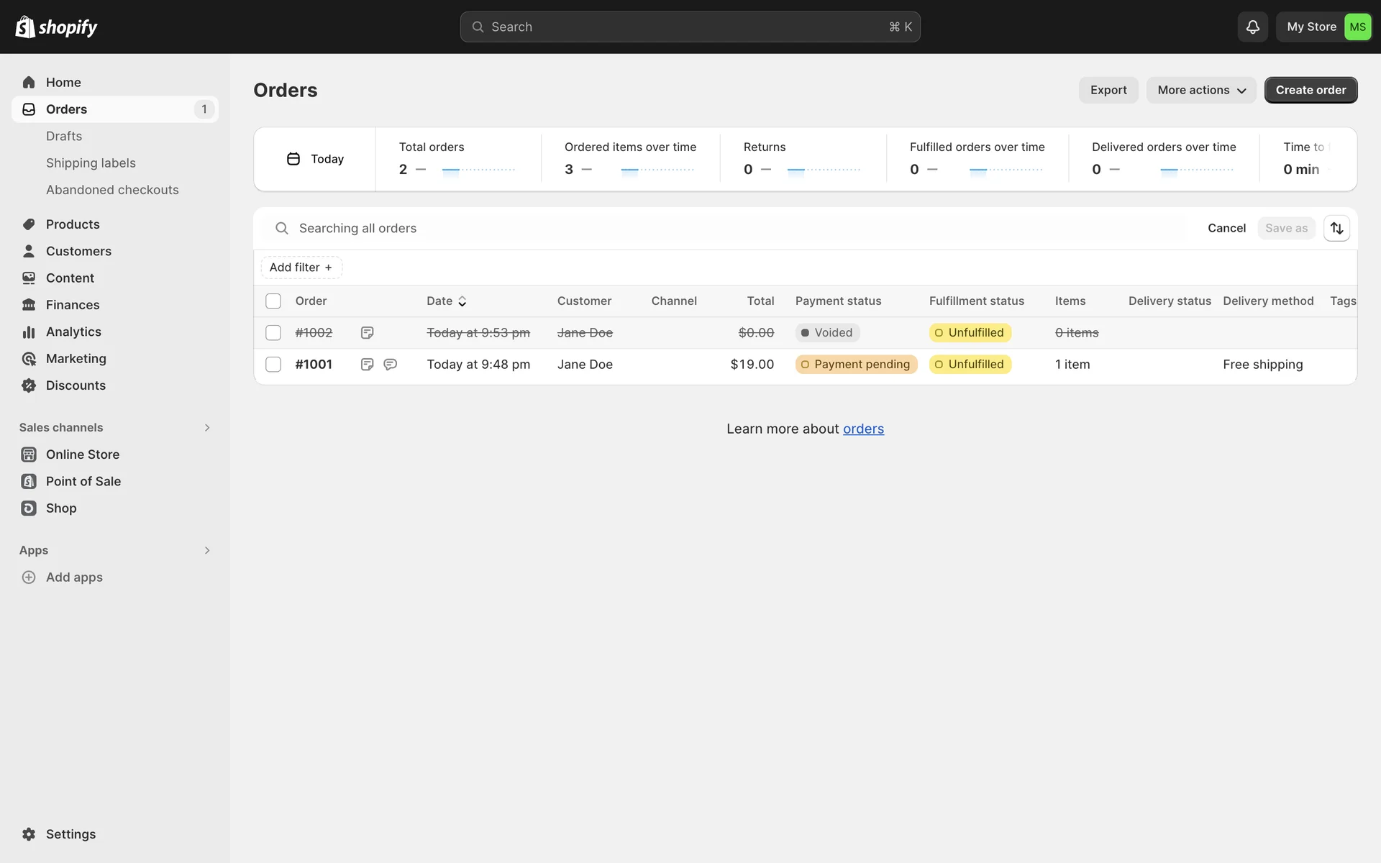Open the More actions dropdown
Viewport: 1381px width, 863px height.
[1201, 90]
